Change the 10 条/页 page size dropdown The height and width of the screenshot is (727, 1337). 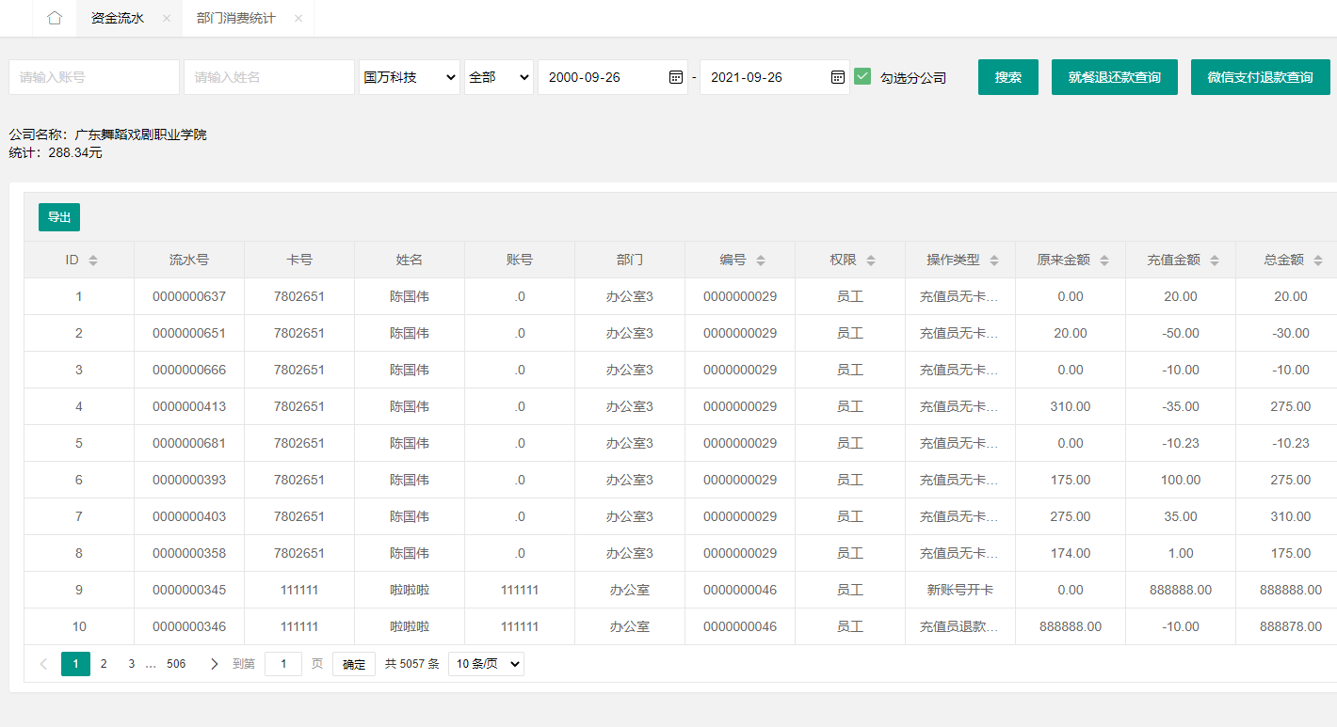[486, 664]
